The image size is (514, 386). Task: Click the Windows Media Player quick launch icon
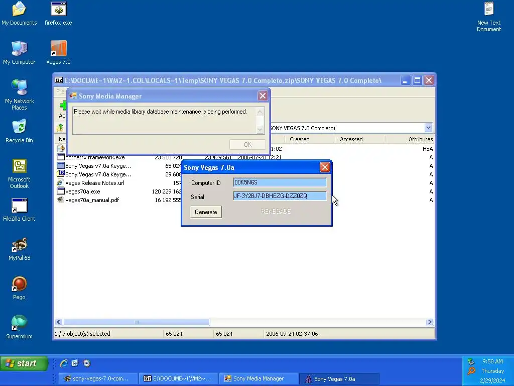pos(86,363)
